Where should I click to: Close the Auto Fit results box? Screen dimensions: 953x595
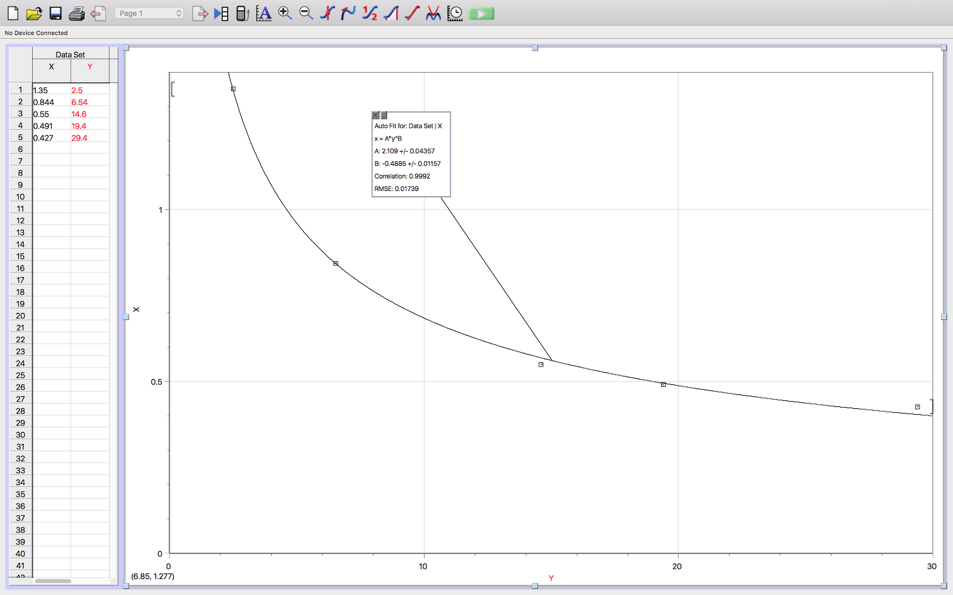click(375, 115)
